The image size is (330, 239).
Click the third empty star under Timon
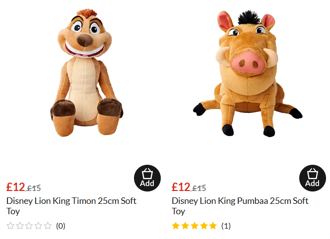click(29, 226)
